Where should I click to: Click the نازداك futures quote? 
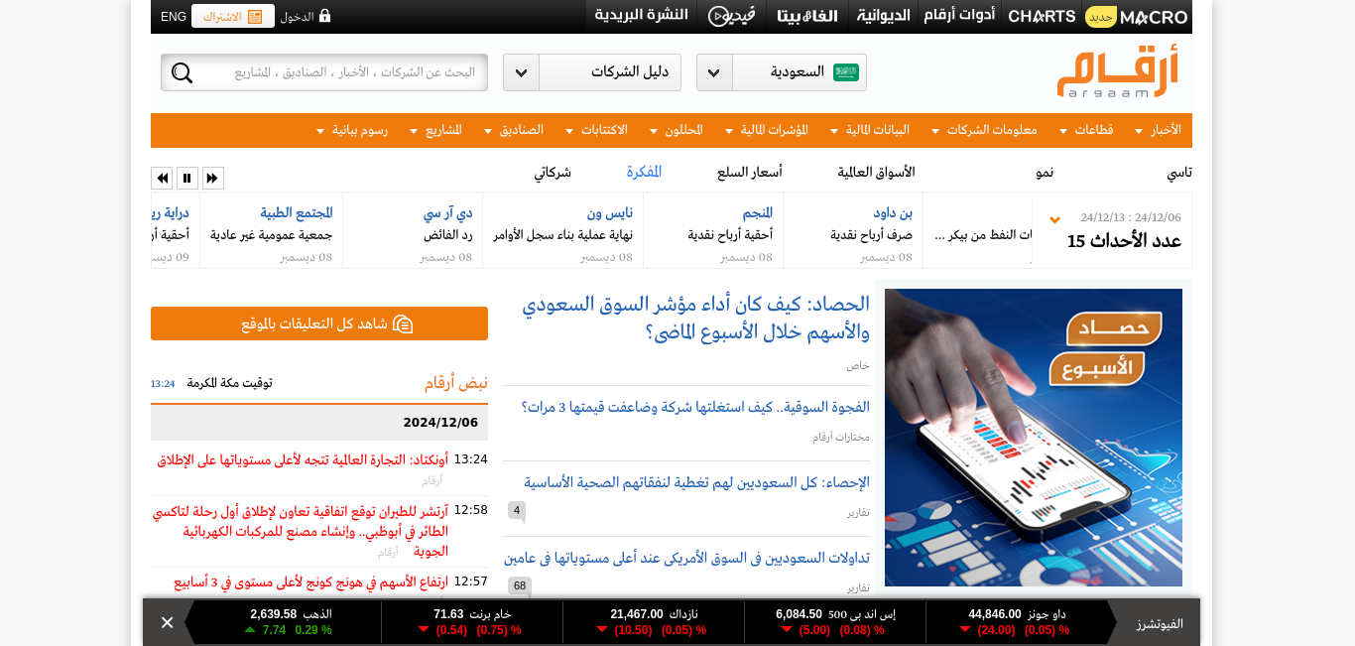pos(654,621)
